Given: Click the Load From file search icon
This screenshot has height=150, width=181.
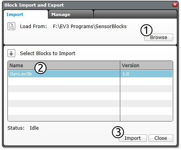Looking at the screenshot, I should (x=11, y=26).
